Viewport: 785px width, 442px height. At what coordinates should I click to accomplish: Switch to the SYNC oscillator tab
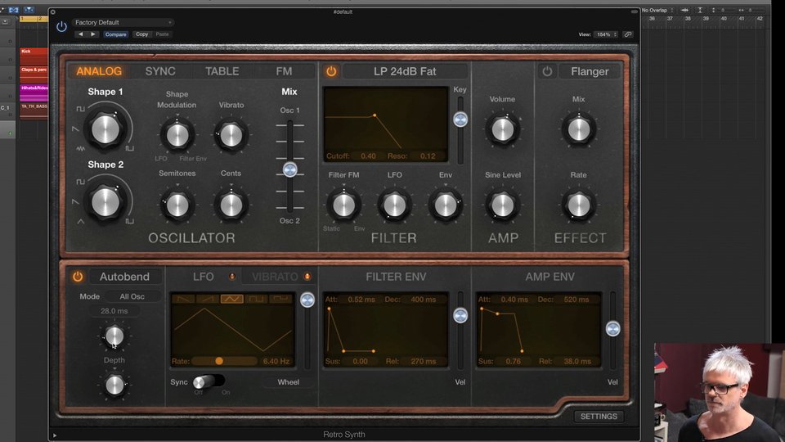tap(160, 71)
